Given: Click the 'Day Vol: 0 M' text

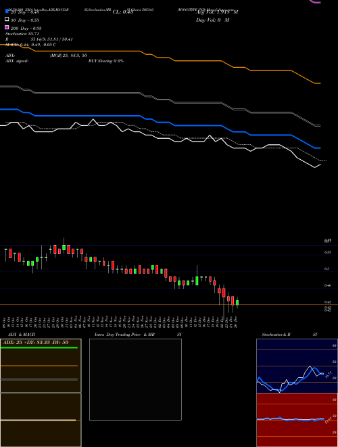Looking at the screenshot, I should (212, 20).
